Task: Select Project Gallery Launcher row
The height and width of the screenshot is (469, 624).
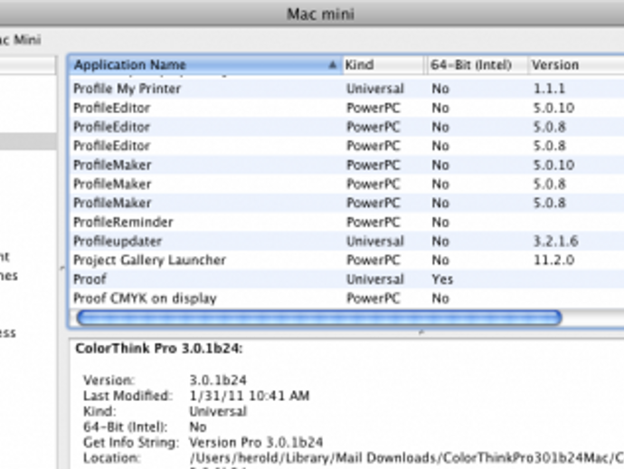Action: [346, 260]
